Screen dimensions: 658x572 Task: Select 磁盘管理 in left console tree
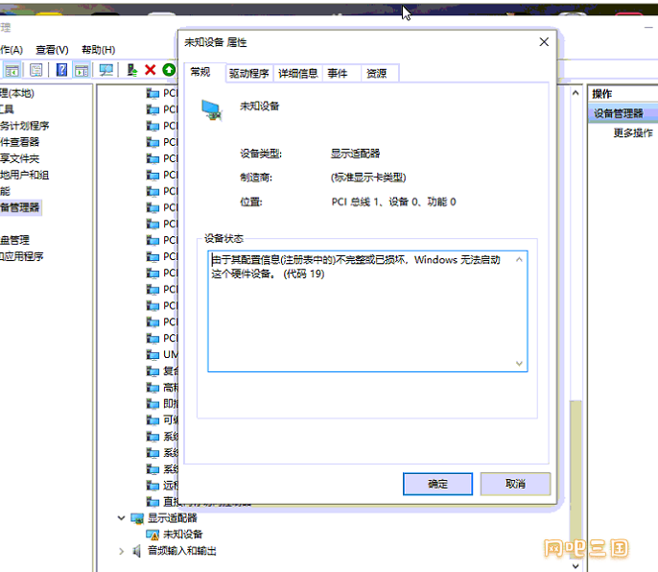(14, 240)
